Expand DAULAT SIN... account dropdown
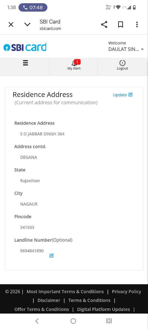This screenshot has height=330, width=148. pos(126,49)
